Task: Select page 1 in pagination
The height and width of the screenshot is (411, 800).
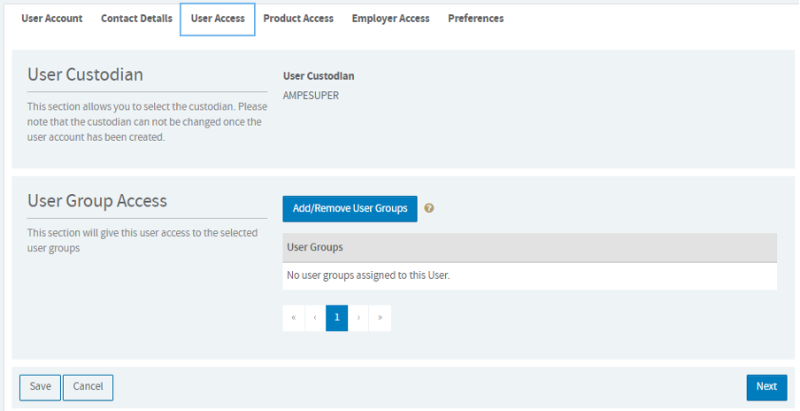Action: [x=337, y=318]
